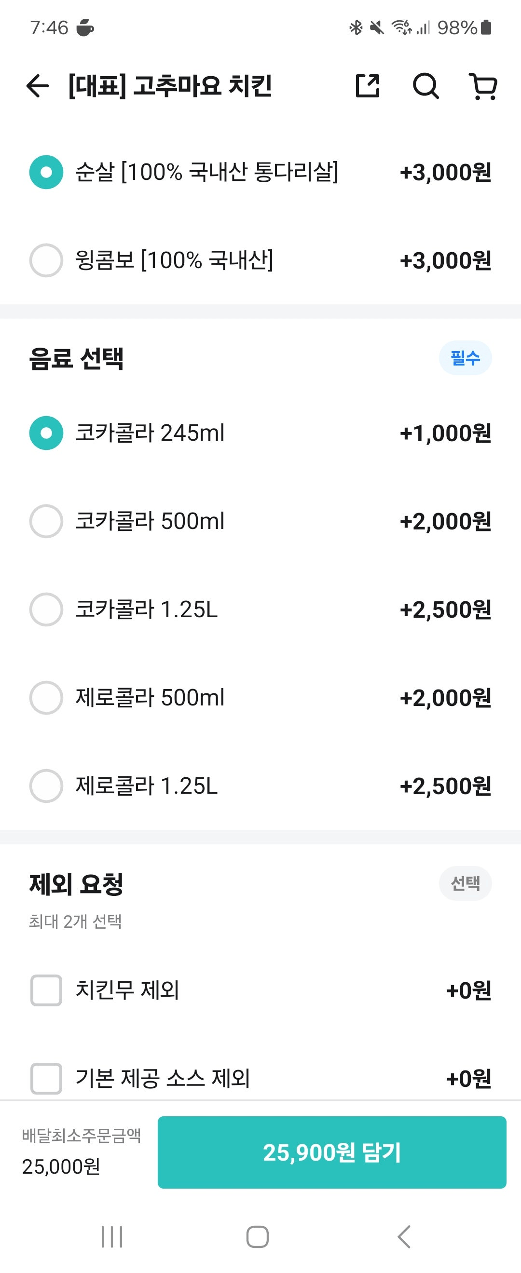Choose 코카콜라 1.25L drink

click(46, 609)
